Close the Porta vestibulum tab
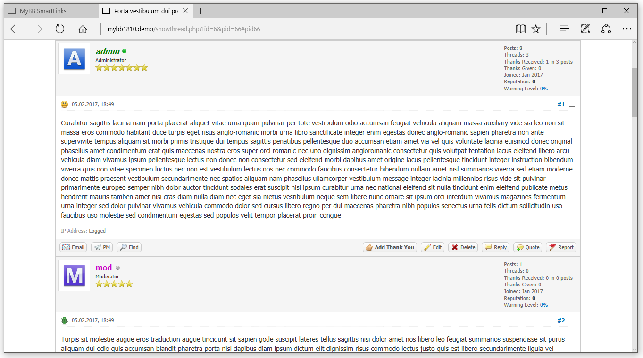The width and height of the screenshot is (643, 358). (185, 11)
